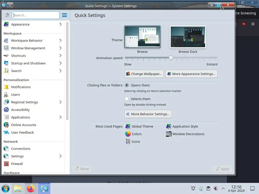Click the Animation speed slider handle

[171, 58]
